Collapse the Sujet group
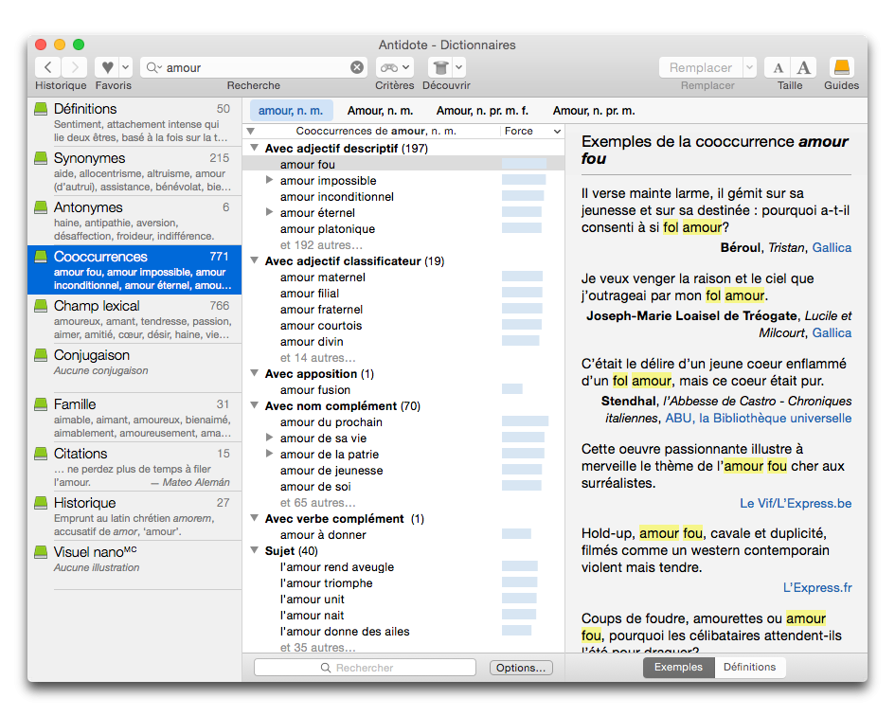 coord(255,550)
